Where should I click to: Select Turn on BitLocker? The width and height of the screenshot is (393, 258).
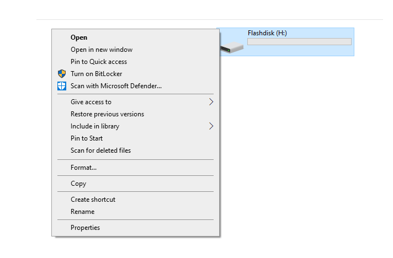coord(135,74)
